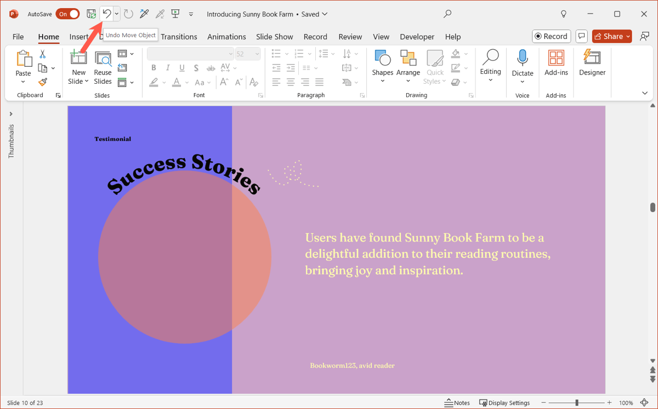The height and width of the screenshot is (409, 658).
Task: Click the Redo button in title bar
Action: 128,14
